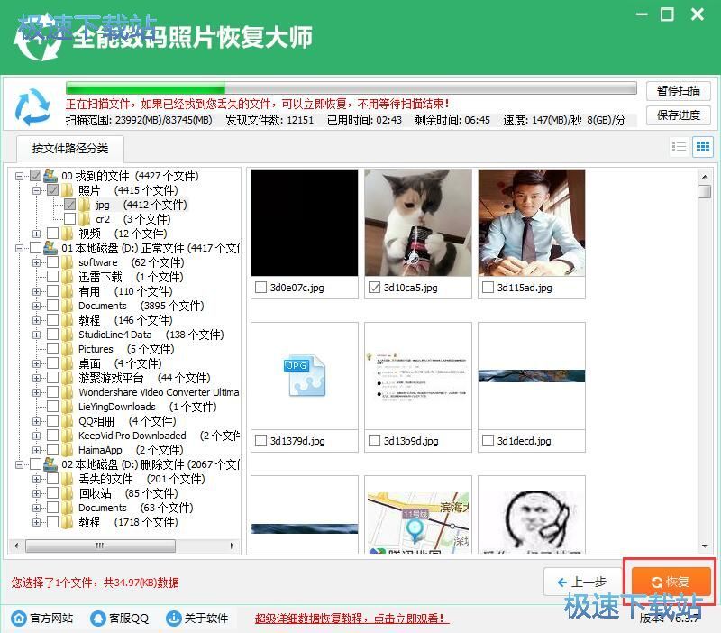Expand the 视频 folder node
Image resolution: width=721 pixels, height=633 pixels.
point(37,234)
